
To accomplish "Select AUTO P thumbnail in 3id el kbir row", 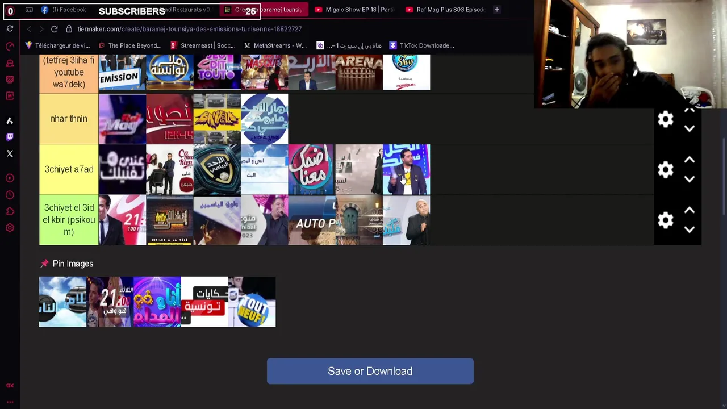I will pyautogui.click(x=311, y=220).
